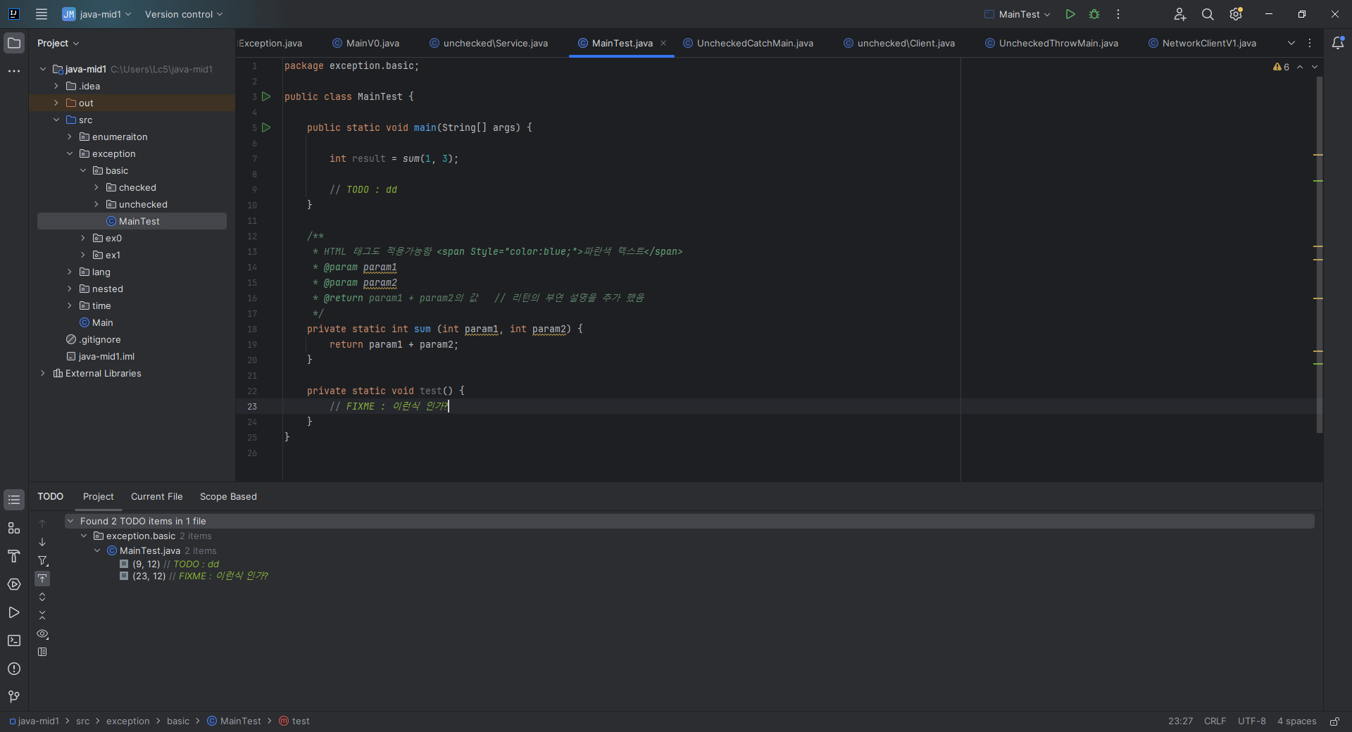The height and width of the screenshot is (732, 1352).
Task: Click the editor vertical scrollbar
Action: click(1320, 254)
